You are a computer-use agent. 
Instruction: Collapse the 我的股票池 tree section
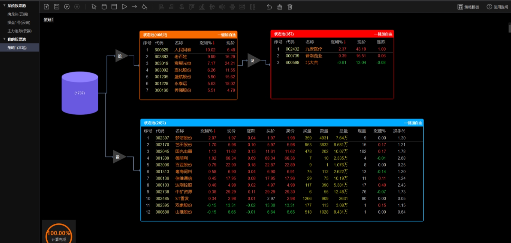pos(4,39)
